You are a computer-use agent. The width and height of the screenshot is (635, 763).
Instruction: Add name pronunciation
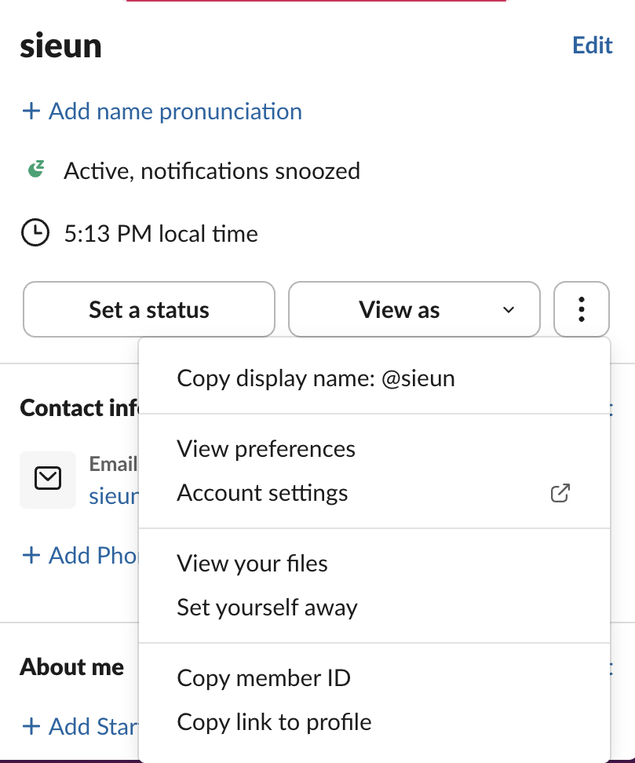(162, 111)
